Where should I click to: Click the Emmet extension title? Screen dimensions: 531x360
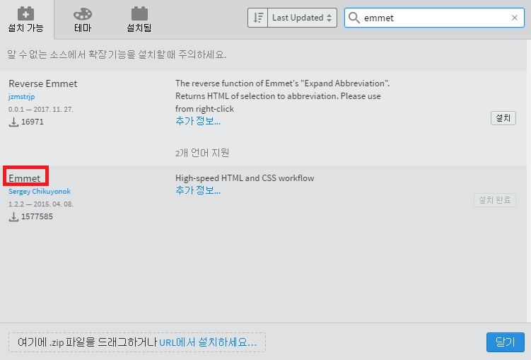tap(24, 178)
